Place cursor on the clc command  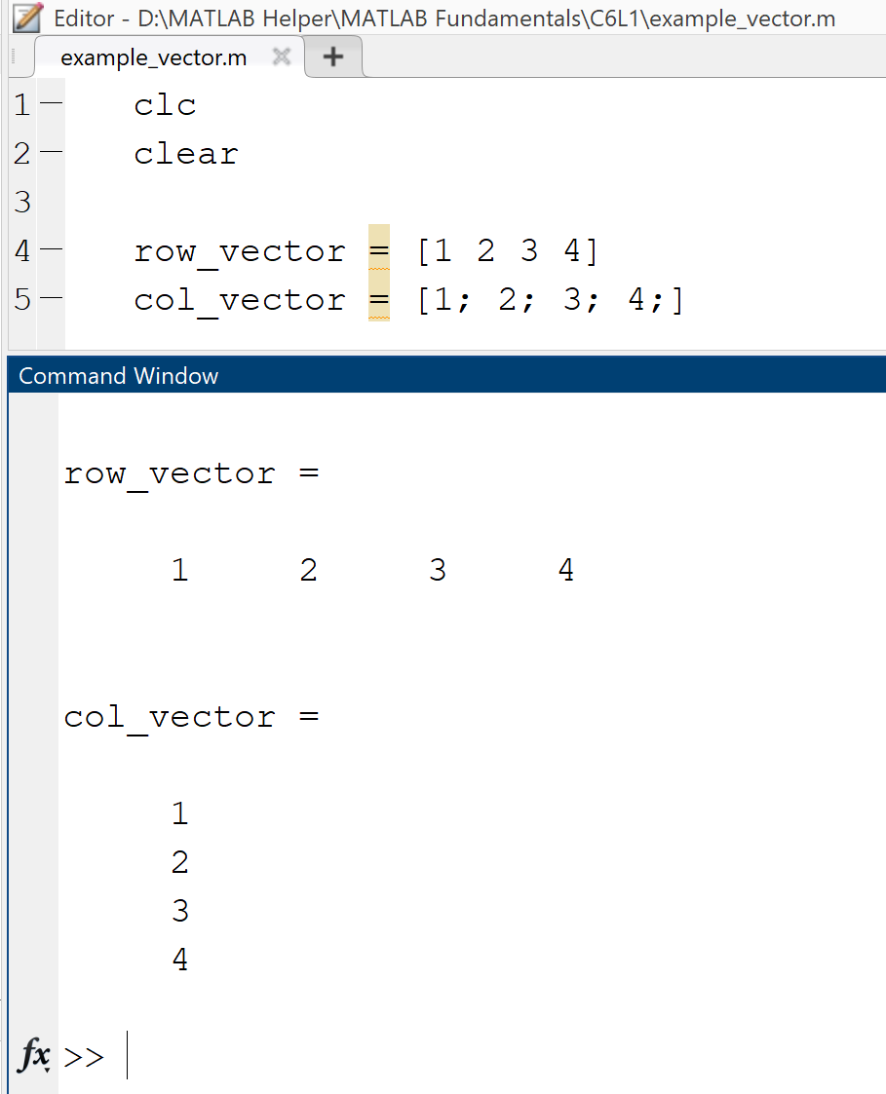tap(165, 105)
